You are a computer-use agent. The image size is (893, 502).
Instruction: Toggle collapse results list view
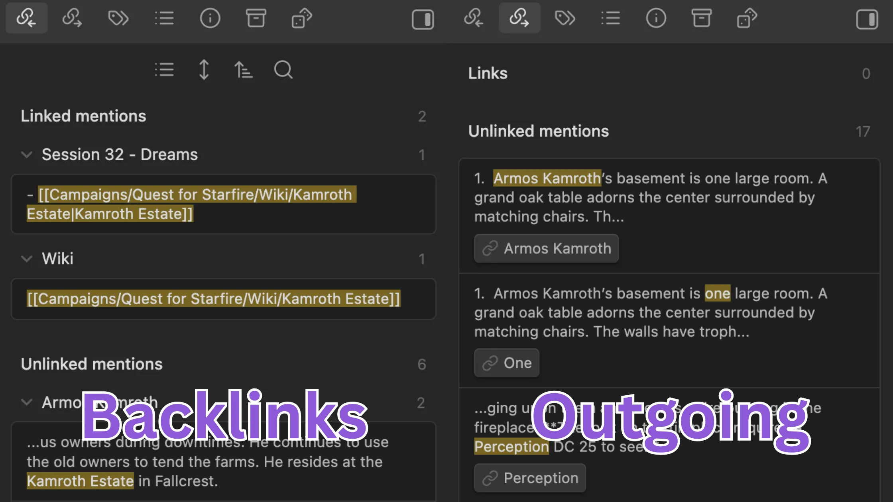pos(164,70)
